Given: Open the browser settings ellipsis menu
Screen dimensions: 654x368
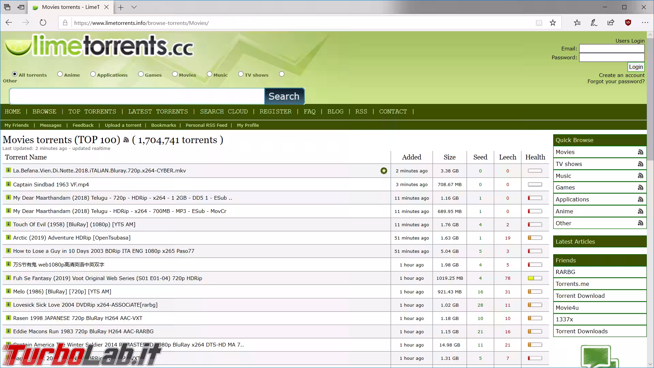Looking at the screenshot, I should point(645,23).
